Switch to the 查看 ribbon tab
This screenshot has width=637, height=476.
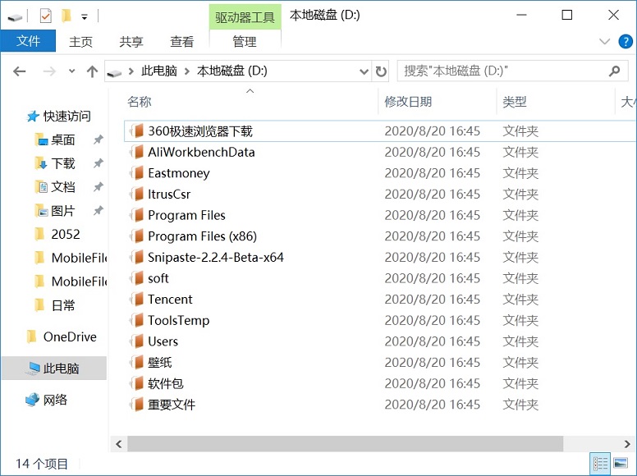pos(181,41)
